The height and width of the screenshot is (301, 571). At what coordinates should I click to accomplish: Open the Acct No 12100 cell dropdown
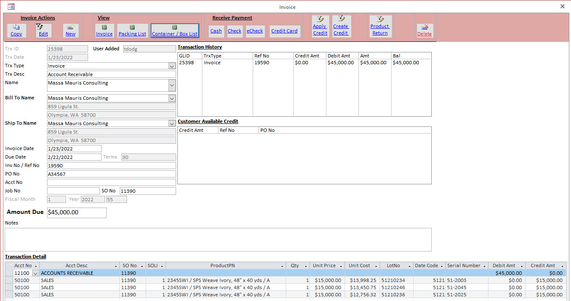pos(36,273)
